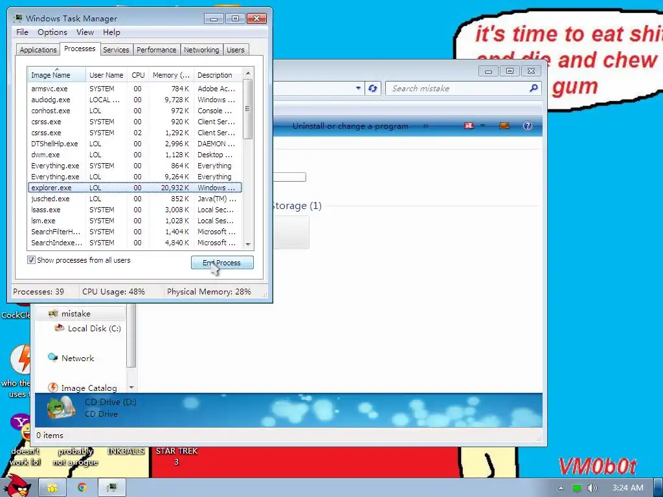
Task: Open the Help menu in Task Manager
Action: (x=111, y=32)
